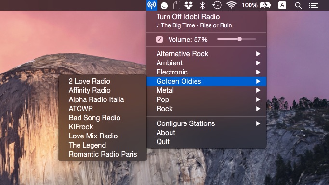Expand the Alternative Rock submenu arrow

coord(258,54)
